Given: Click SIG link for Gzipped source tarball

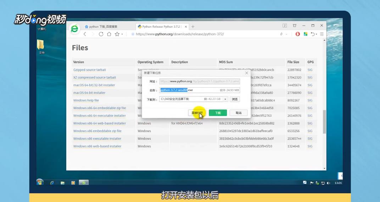Looking at the screenshot, I should pyautogui.click(x=310, y=70).
